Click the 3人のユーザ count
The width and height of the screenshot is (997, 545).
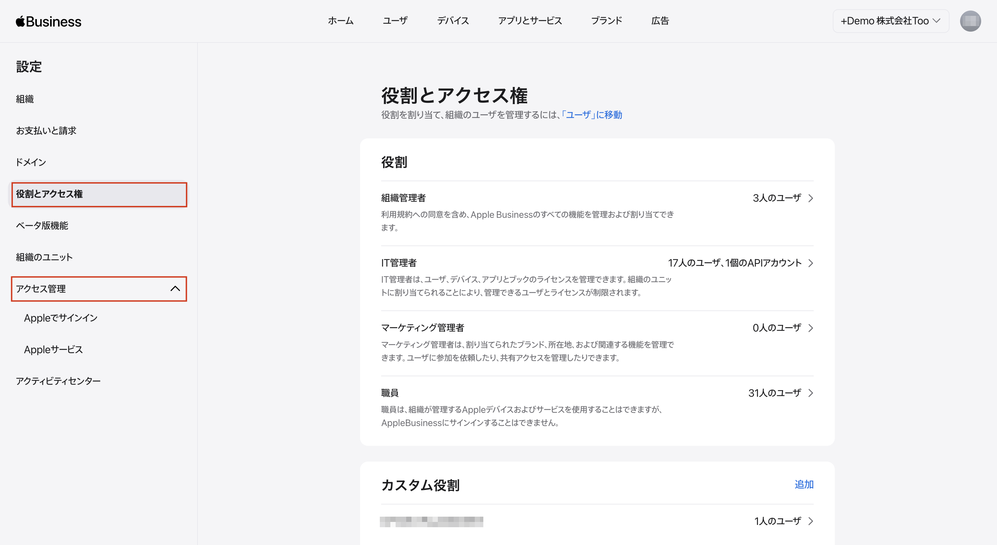777,198
